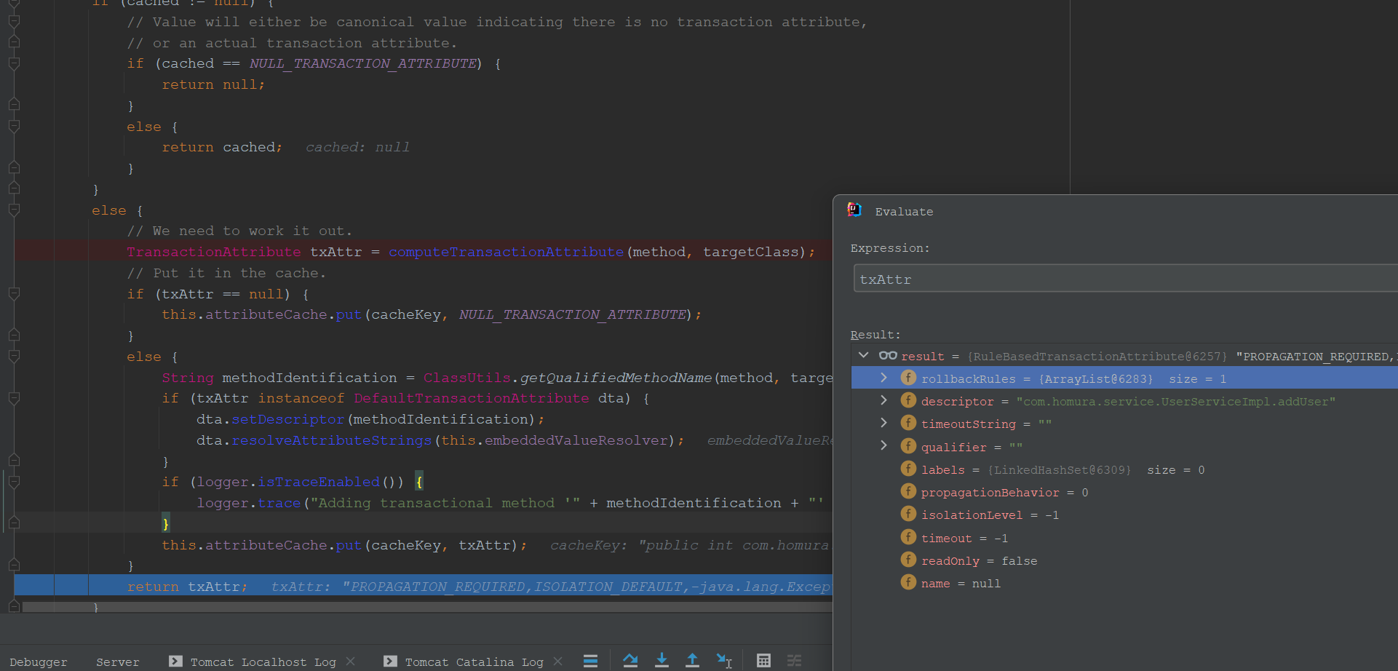The image size is (1398, 671).
Task: Close the Tomcat Catalina Log tab
Action: [558, 661]
